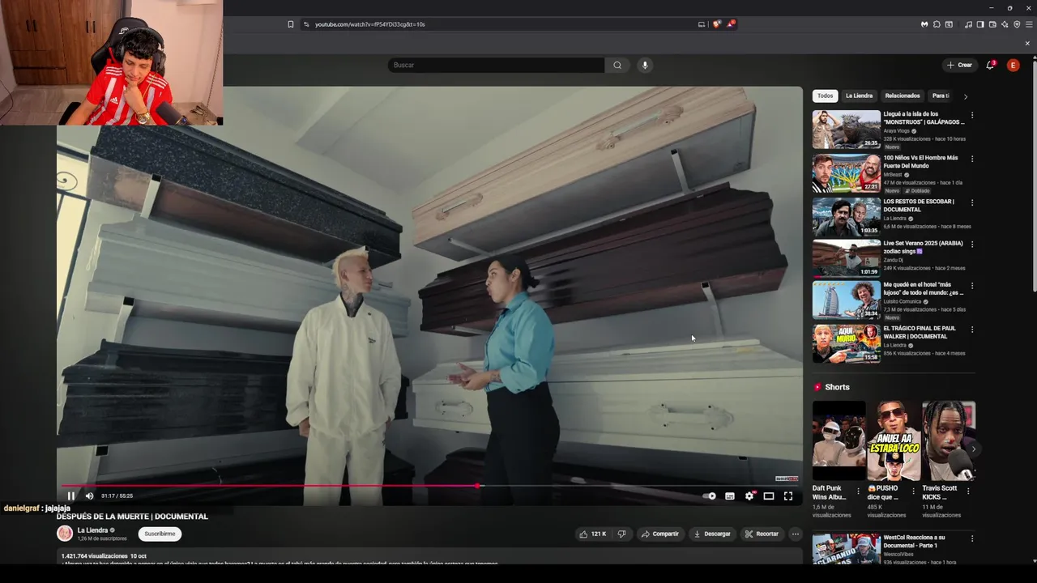This screenshot has height=583, width=1037.
Task: Open the Galápagos monsters video thumbnail
Action: click(x=847, y=130)
